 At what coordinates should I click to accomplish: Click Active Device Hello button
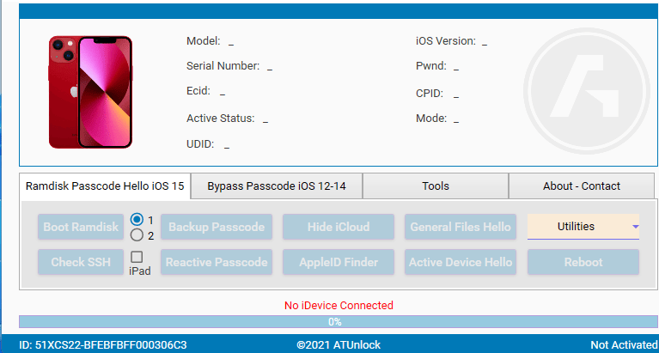[x=461, y=262]
